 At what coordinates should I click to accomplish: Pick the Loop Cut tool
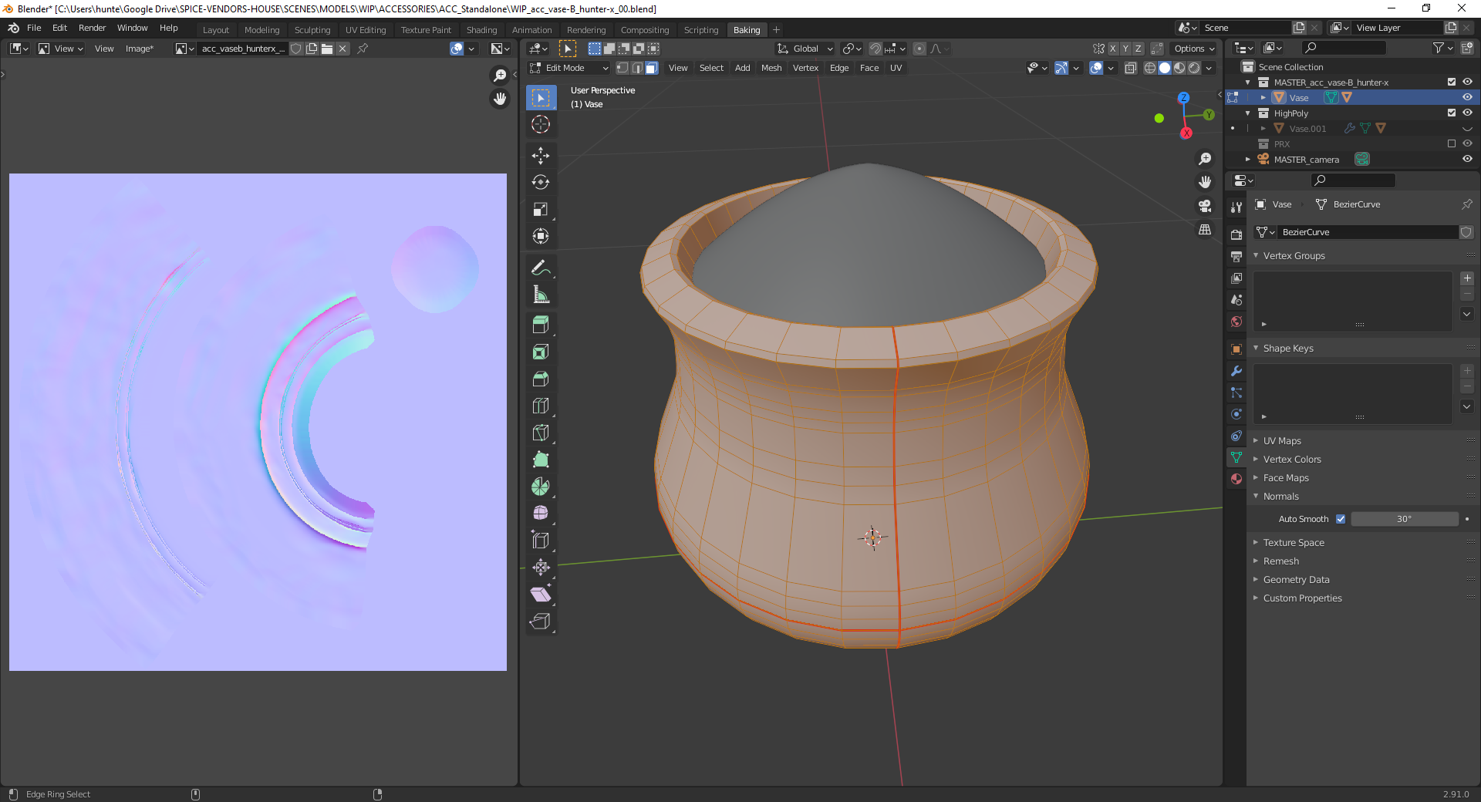click(540, 406)
